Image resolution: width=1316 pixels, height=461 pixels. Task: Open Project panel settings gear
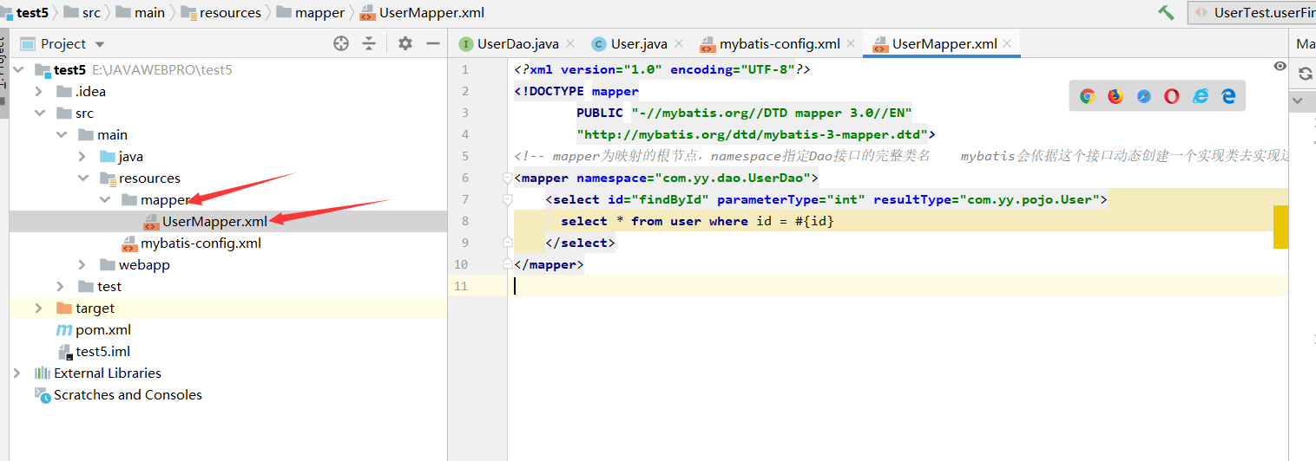[405, 43]
